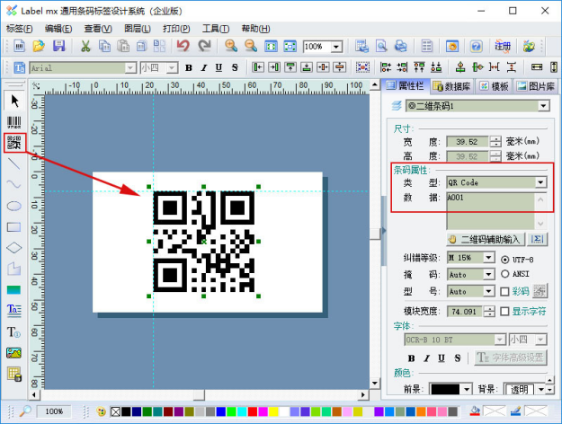Select UTF-8 encoding radio button
This screenshot has height=424, width=562.
coord(505,260)
